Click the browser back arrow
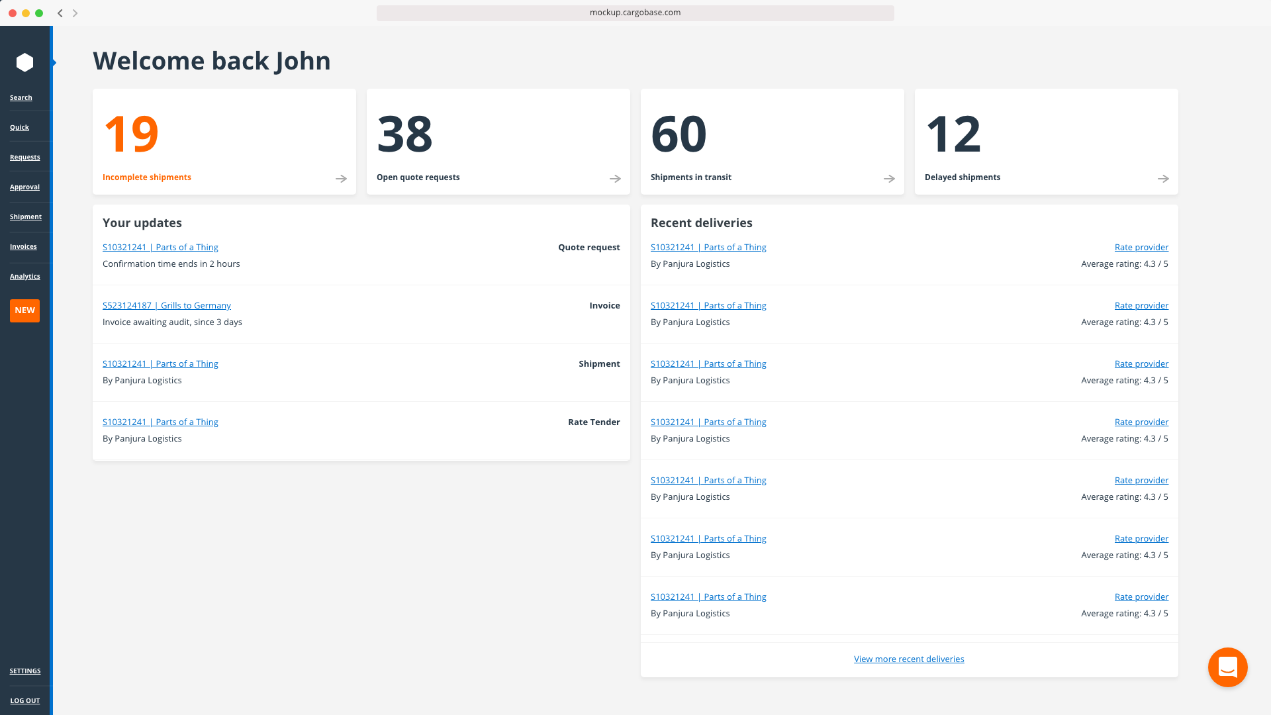This screenshot has width=1271, height=715. coord(60,13)
